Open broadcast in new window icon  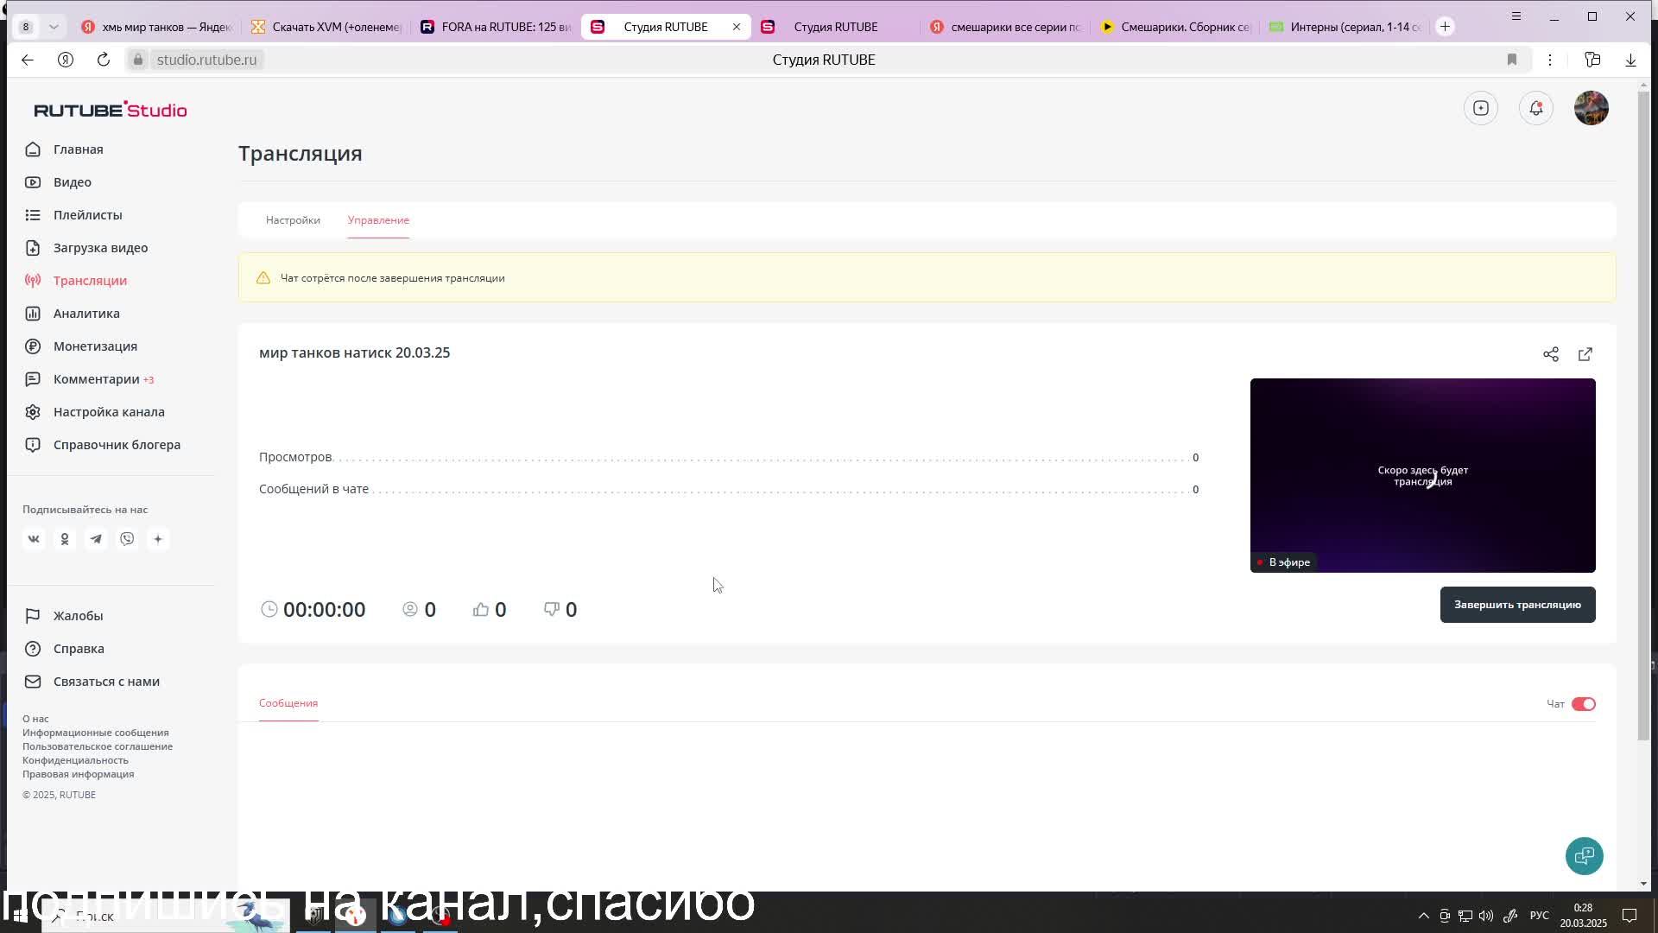click(1585, 354)
